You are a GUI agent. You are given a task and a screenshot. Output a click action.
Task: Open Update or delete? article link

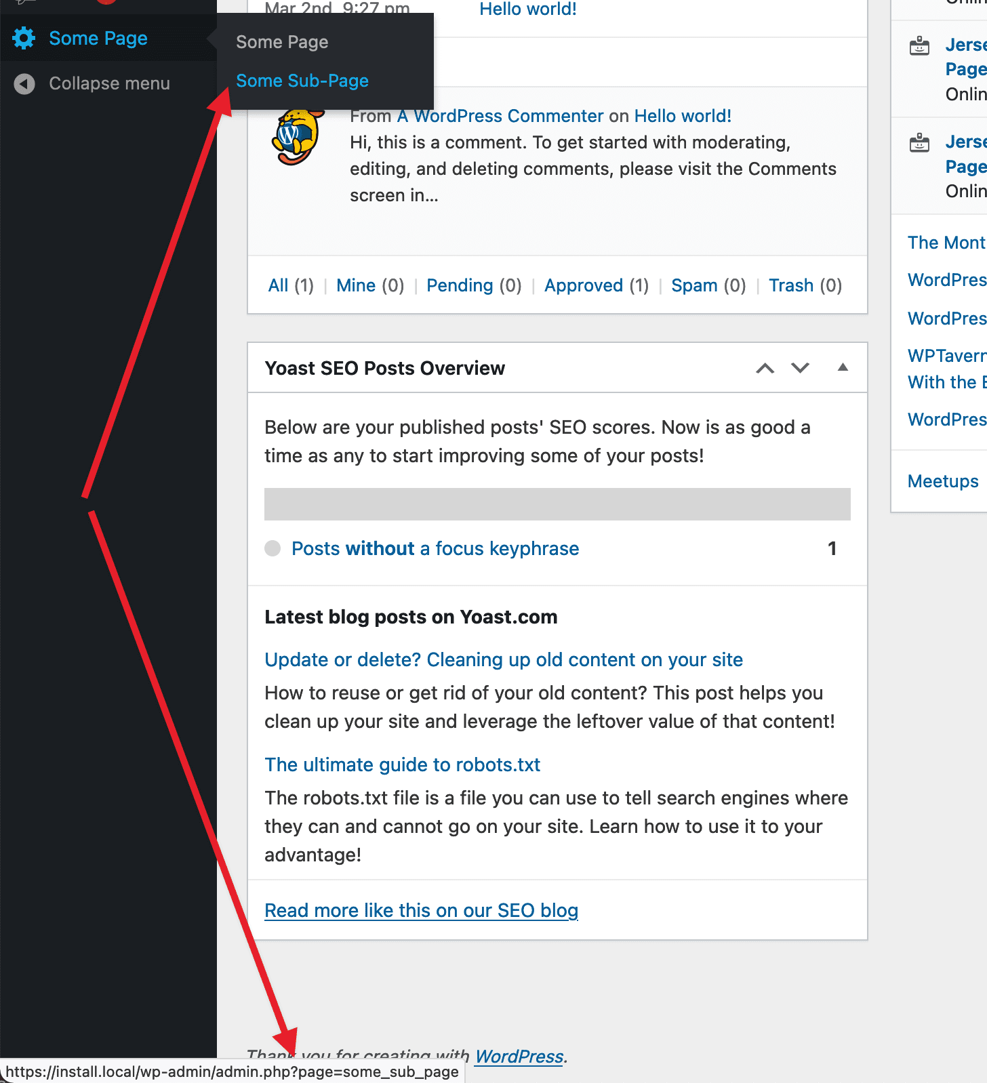pyautogui.click(x=504, y=659)
